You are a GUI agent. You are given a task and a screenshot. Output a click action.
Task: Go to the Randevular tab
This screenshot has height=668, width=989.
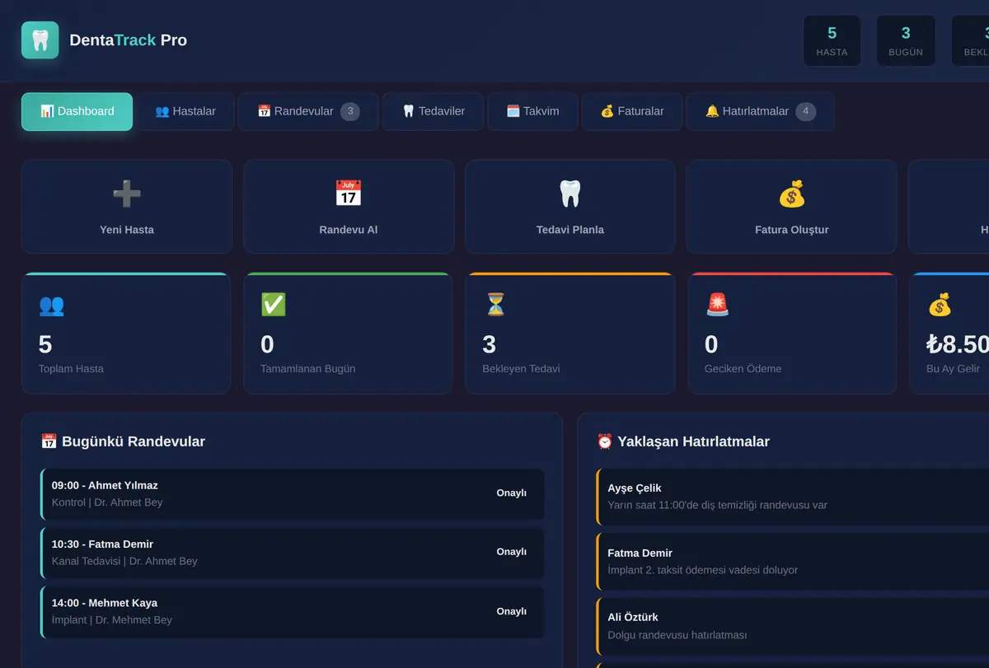[308, 111]
